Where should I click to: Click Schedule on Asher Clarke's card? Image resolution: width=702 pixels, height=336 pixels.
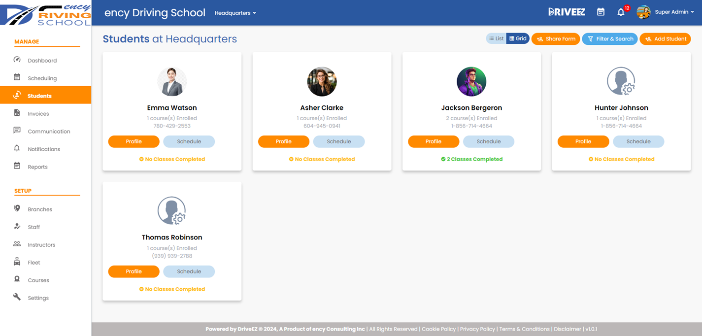(339, 141)
